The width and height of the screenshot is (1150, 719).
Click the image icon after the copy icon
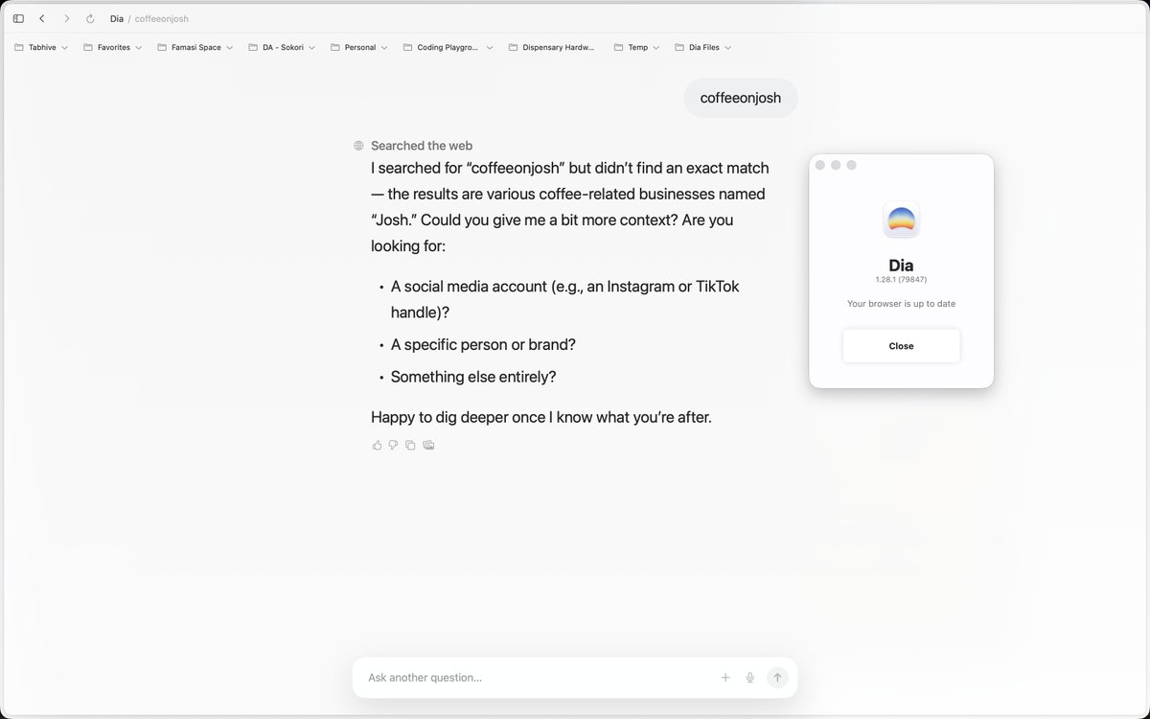428,445
